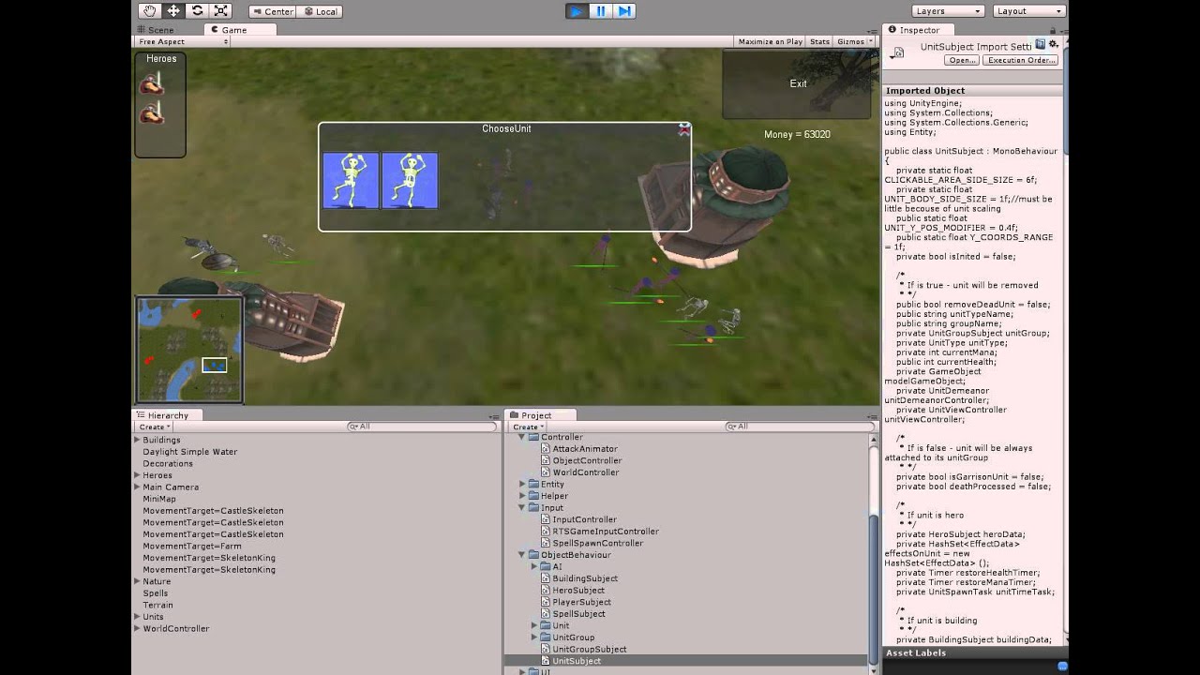Open the Inspector gear settings menu
The image size is (1200, 675).
click(1054, 44)
